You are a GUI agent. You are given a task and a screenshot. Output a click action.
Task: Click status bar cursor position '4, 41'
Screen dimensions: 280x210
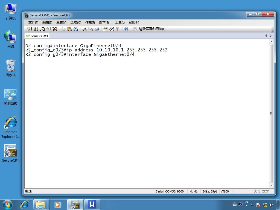click(x=194, y=191)
